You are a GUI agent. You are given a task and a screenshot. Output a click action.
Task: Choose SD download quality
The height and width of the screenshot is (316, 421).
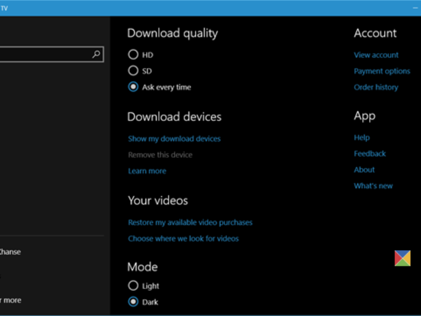133,71
